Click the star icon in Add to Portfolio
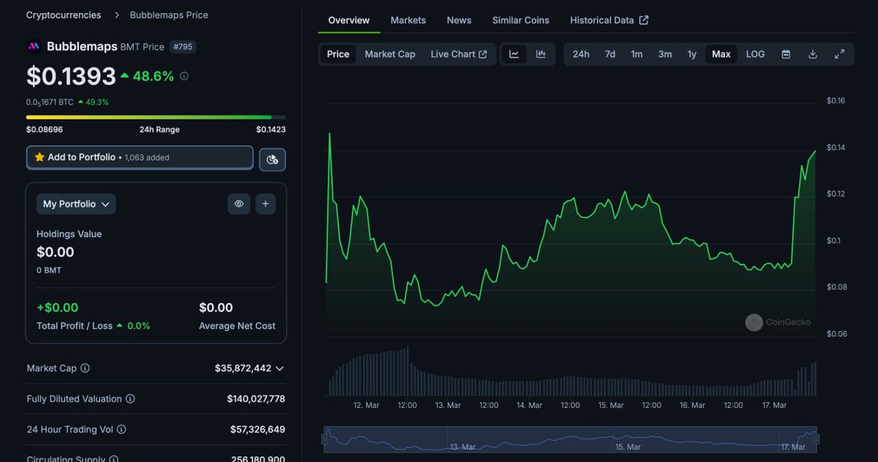The image size is (878, 462). click(x=40, y=157)
